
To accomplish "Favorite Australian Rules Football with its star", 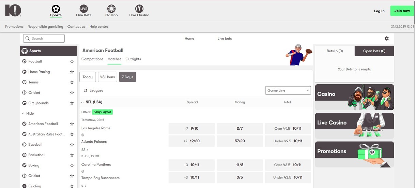I will coord(72,134).
